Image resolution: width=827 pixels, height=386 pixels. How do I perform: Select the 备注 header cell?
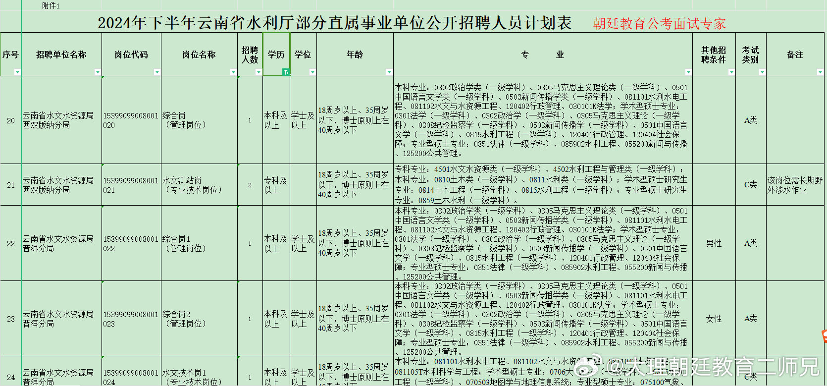tap(795, 55)
